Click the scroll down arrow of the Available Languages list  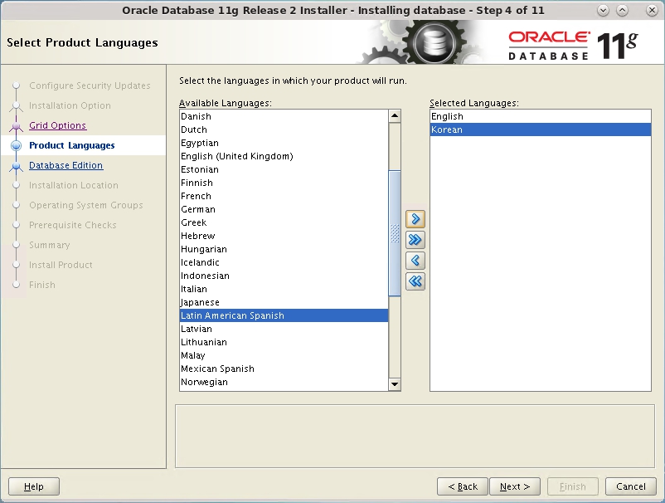395,384
